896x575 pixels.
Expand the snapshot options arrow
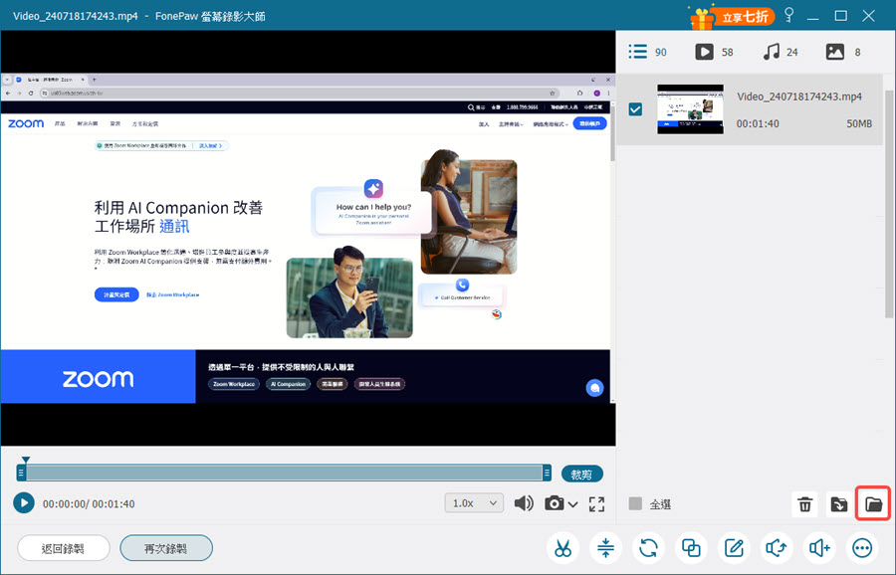coord(572,504)
